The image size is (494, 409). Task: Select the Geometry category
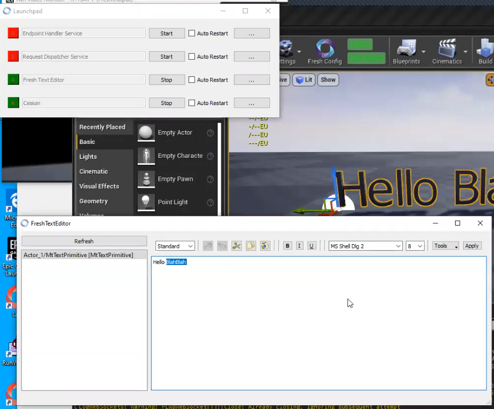(x=105, y=201)
